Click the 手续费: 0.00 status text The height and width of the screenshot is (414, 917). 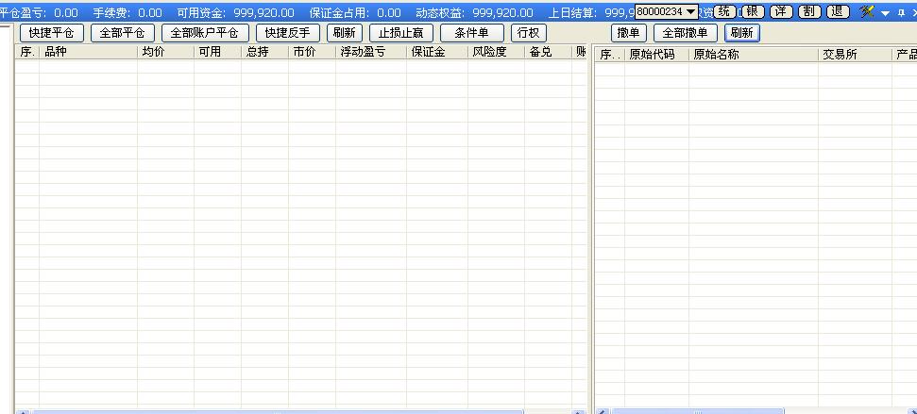point(127,13)
